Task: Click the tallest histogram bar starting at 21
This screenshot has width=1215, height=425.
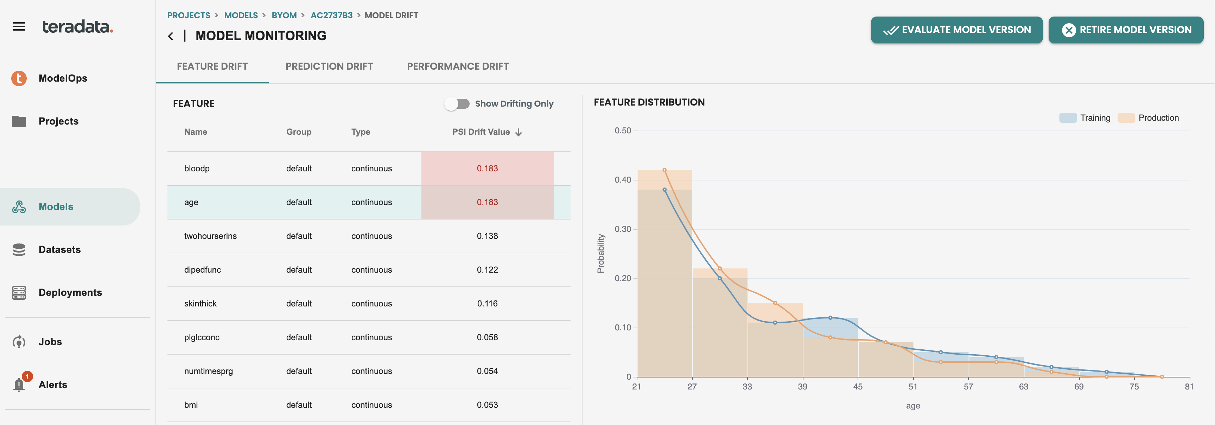Action: [x=664, y=274]
